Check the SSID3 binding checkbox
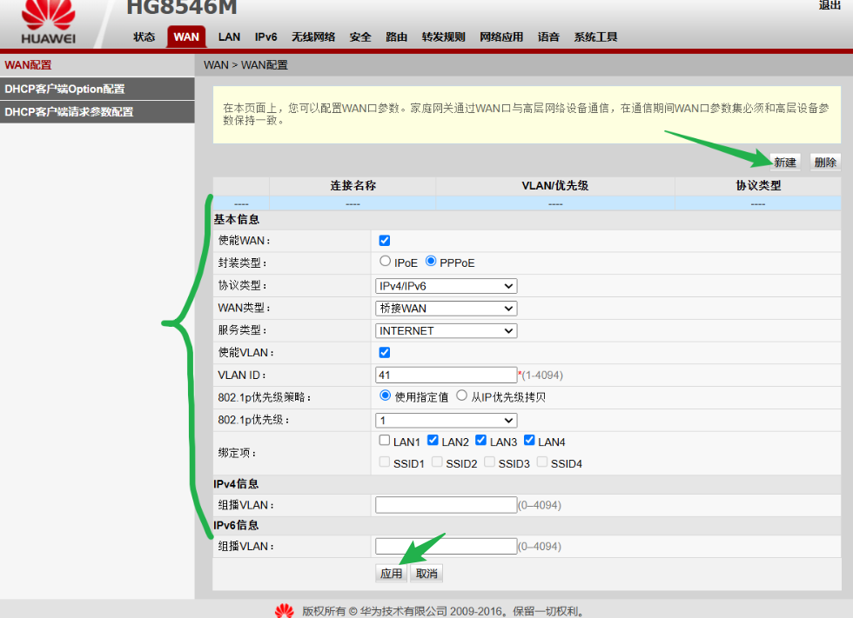Image resolution: width=853 pixels, height=618 pixels. click(x=489, y=462)
